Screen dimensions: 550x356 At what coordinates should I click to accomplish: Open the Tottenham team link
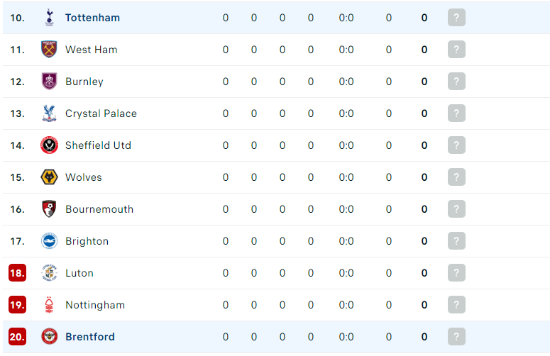(92, 18)
